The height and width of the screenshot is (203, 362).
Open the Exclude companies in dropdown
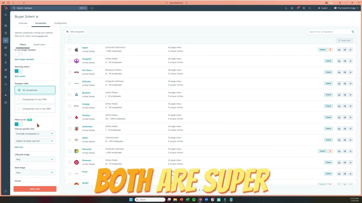click(x=35, y=134)
